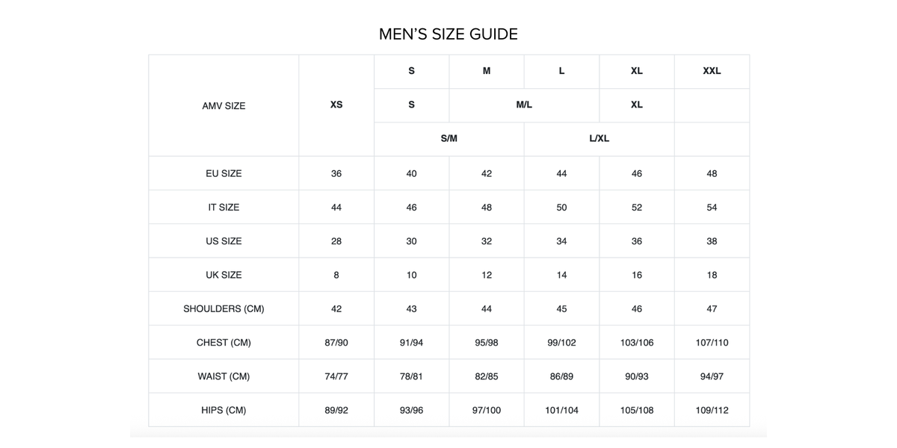Select the SHOULDERS (CM) row label
Image resolution: width=897 pixels, height=448 pixels.
(224, 309)
